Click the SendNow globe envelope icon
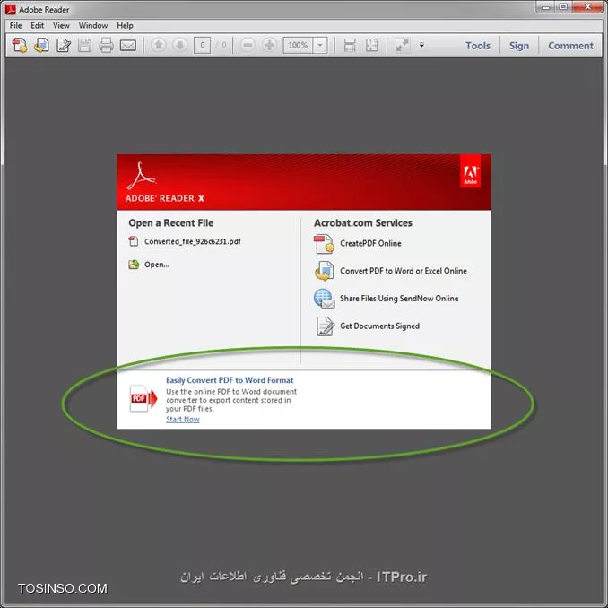Viewport: 608px width, 608px height. (x=324, y=299)
